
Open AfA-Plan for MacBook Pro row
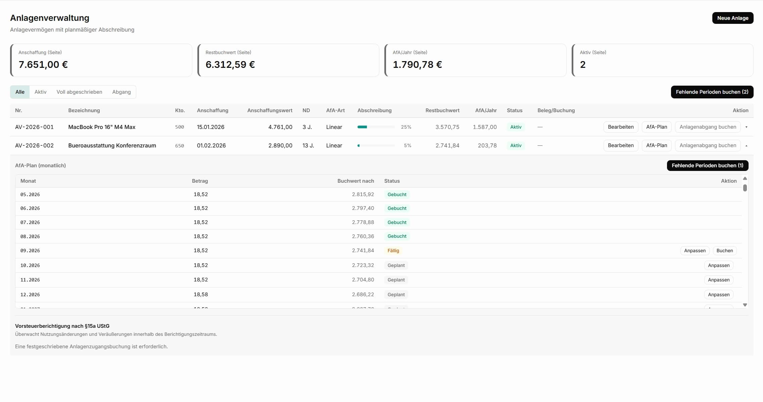click(x=657, y=127)
